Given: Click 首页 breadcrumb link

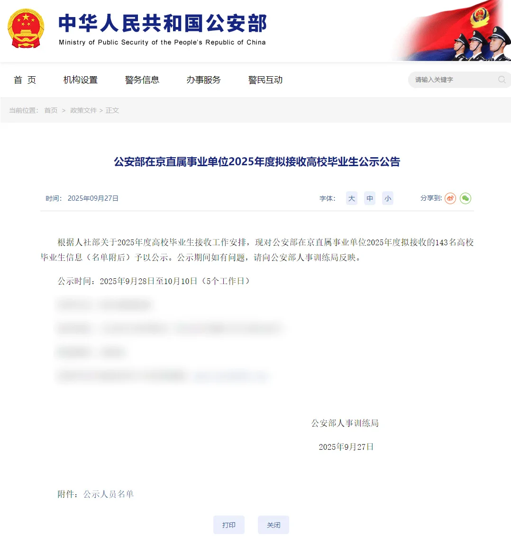Looking at the screenshot, I should click(x=51, y=110).
